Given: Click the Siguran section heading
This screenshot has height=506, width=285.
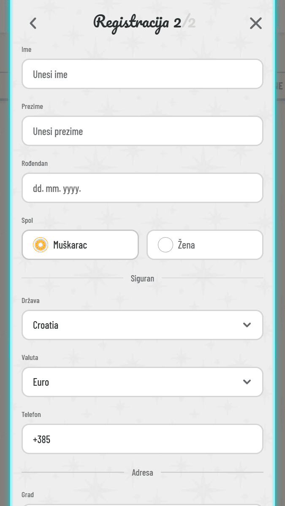Looking at the screenshot, I should (x=142, y=279).
